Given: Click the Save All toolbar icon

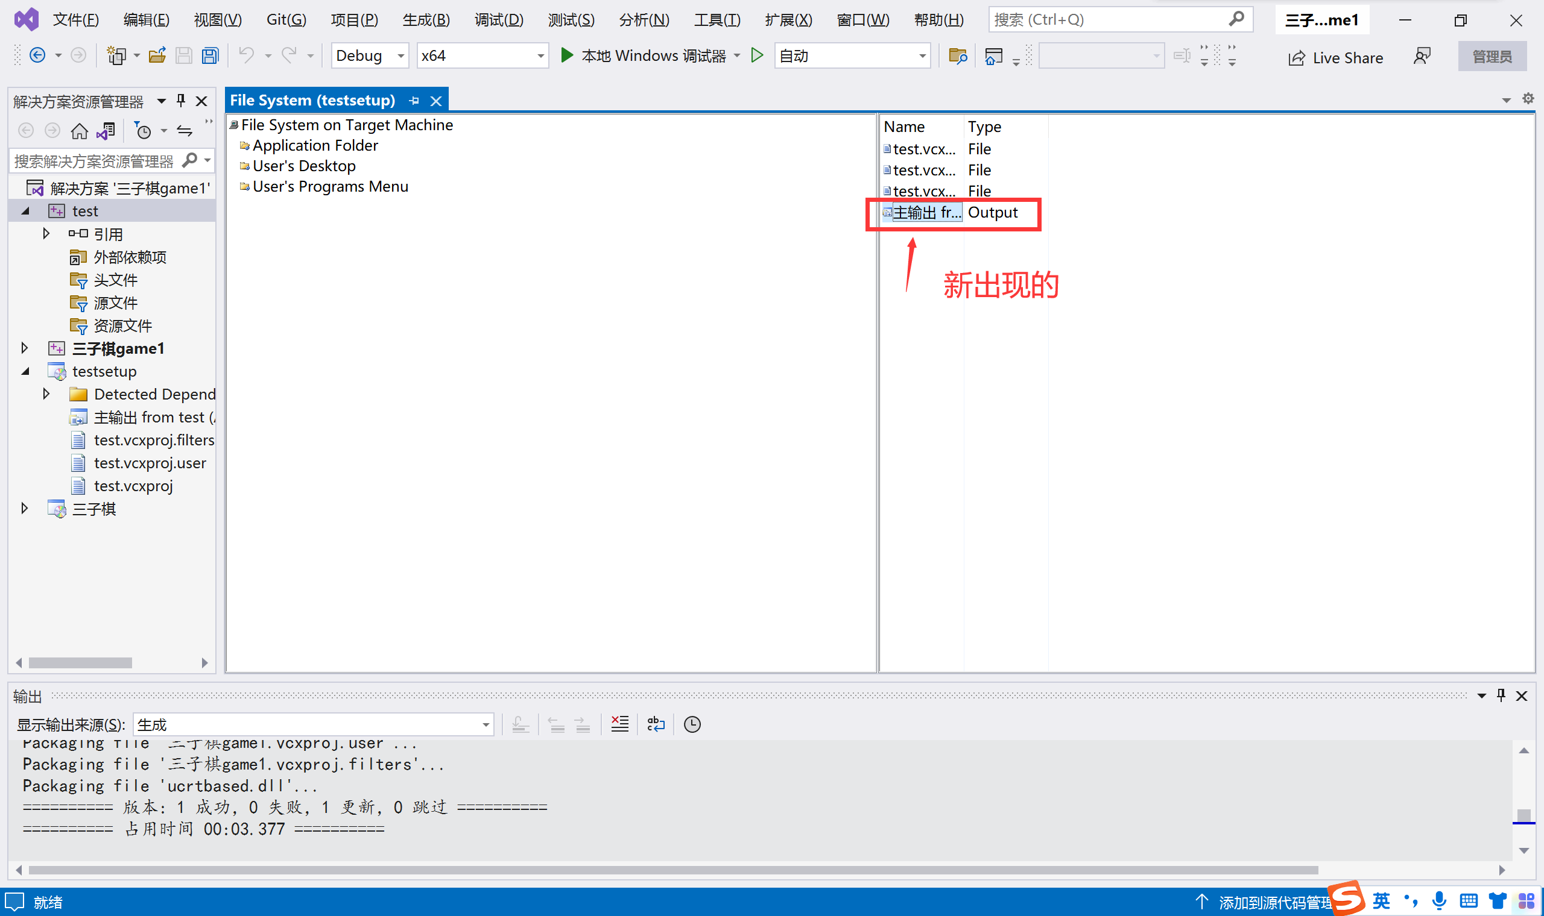Looking at the screenshot, I should [210, 56].
